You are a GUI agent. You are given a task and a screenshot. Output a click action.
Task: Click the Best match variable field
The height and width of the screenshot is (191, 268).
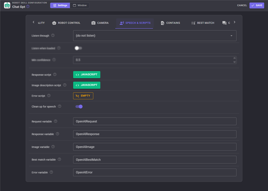(155, 160)
